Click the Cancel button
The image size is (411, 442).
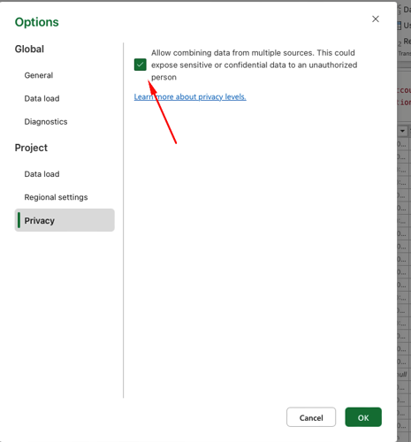point(311,417)
